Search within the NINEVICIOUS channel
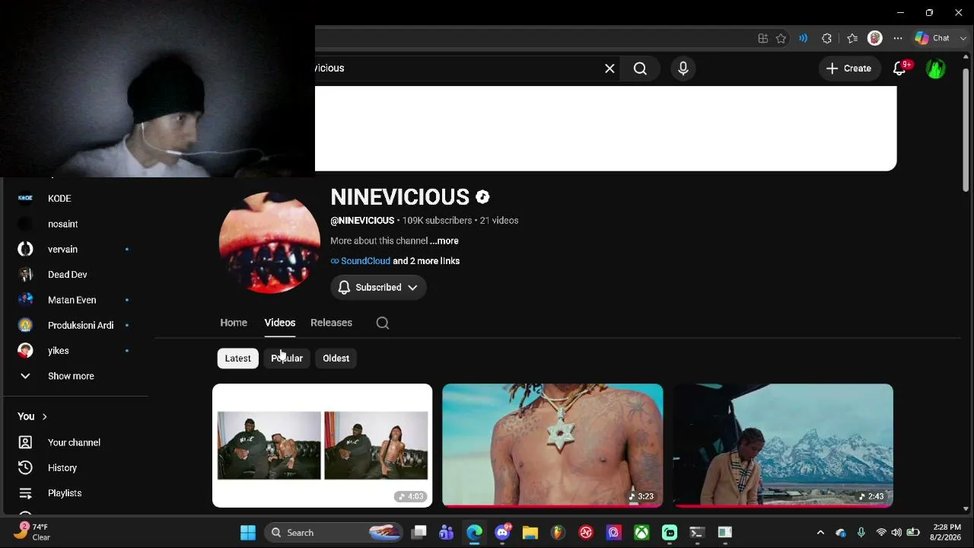The width and height of the screenshot is (974, 548). [x=383, y=323]
